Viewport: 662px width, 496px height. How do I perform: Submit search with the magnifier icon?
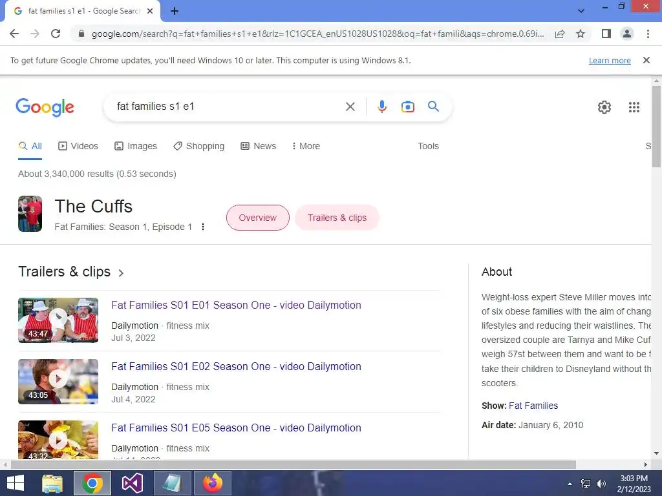tap(434, 107)
